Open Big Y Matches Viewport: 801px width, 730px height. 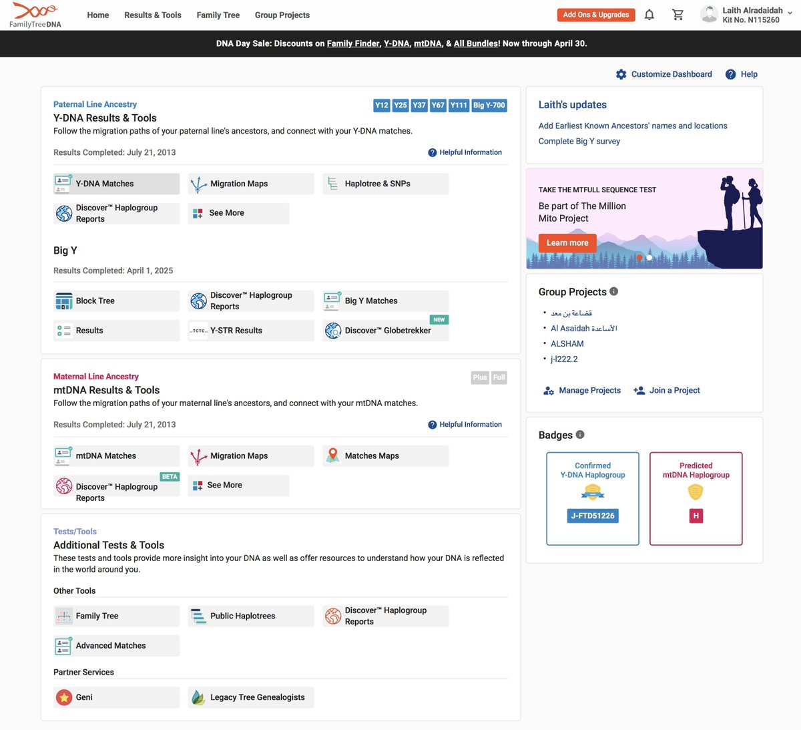pos(385,301)
